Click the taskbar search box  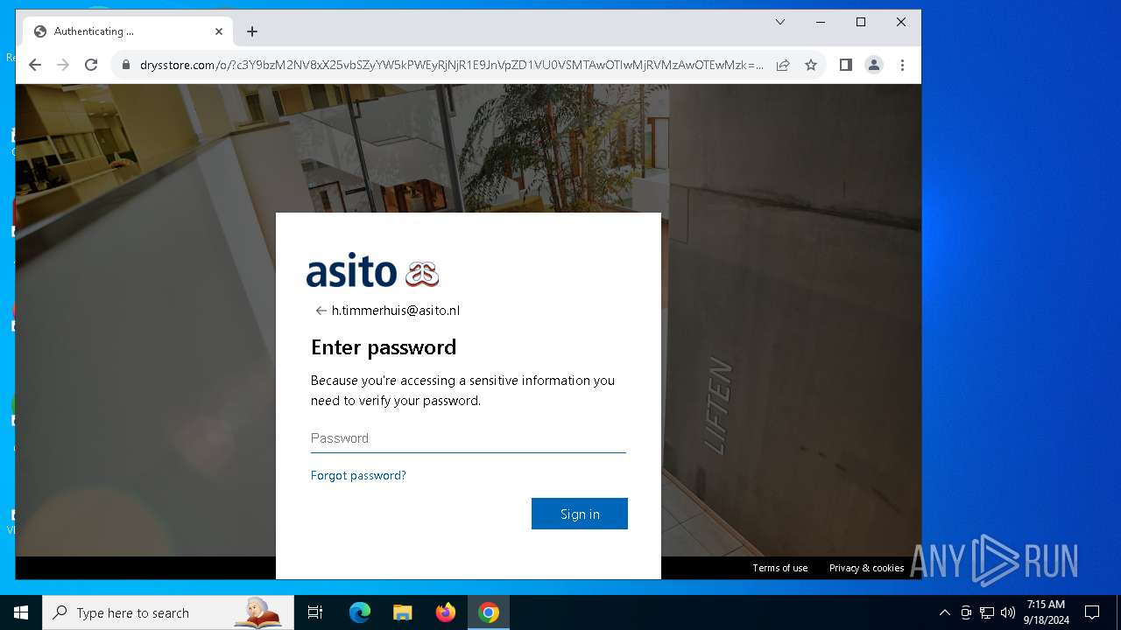click(x=168, y=612)
